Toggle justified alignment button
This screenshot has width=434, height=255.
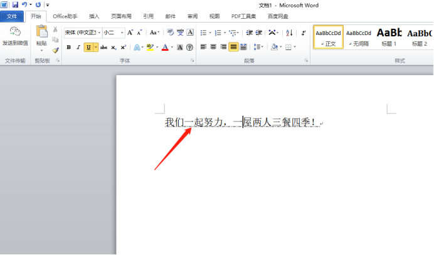pos(233,47)
